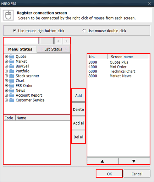
Task: Expand the Market tree node
Action: click(6, 61)
